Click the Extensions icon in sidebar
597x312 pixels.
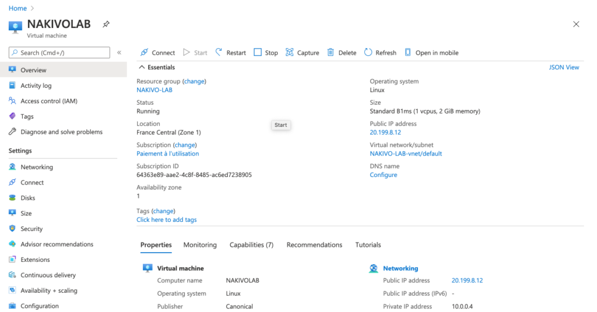(x=13, y=259)
